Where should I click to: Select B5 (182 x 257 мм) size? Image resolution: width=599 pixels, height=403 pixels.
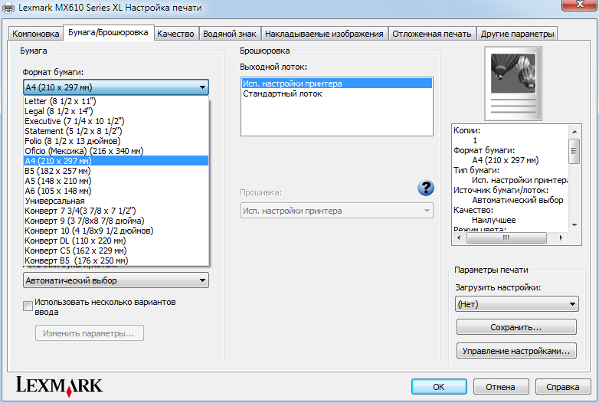pyautogui.click(x=116, y=171)
